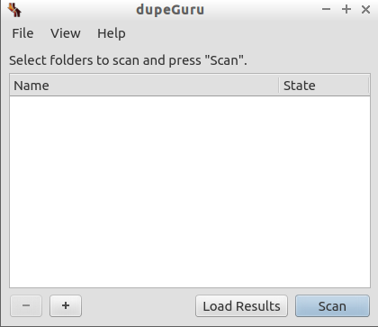Screen dimensions: 378x327
Task: Click the dupeGuru title bar text
Action: (x=170, y=10)
